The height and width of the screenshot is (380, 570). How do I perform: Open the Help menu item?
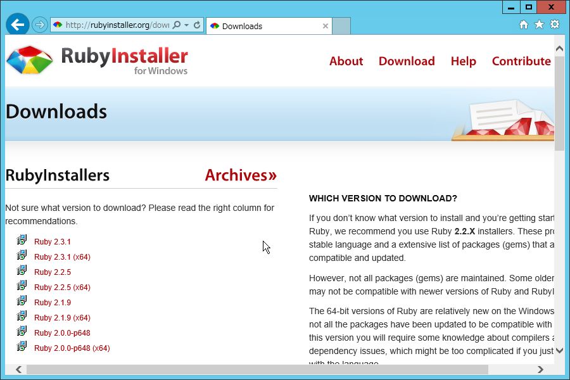[463, 61]
